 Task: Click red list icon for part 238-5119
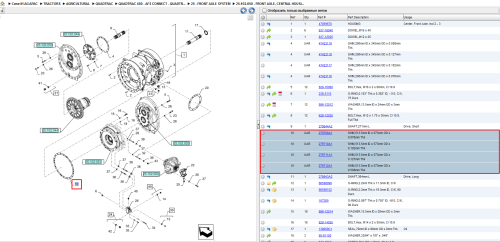click(x=280, y=93)
